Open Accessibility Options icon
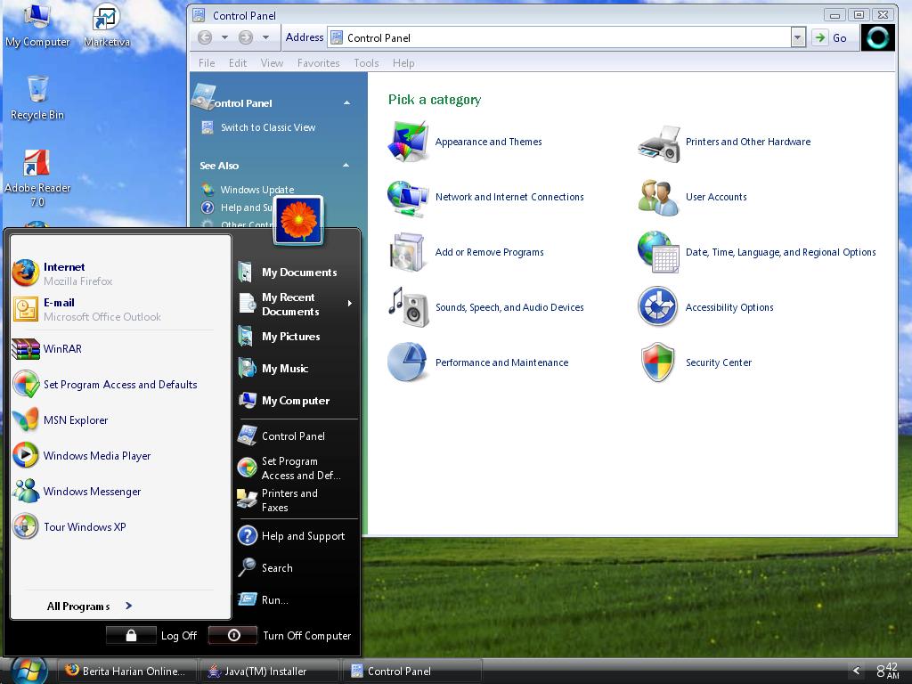This screenshot has height=684, width=912. (x=658, y=306)
